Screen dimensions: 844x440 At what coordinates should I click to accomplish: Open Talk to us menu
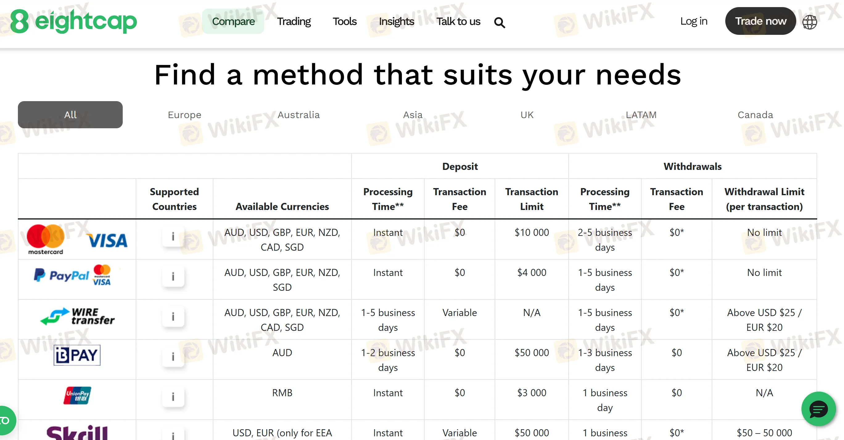(x=458, y=21)
